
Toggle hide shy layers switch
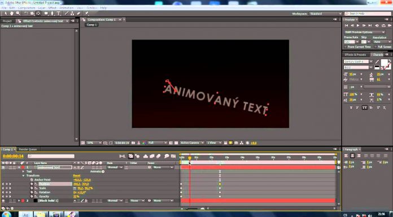[146, 156]
